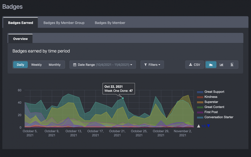Switch to Badges Earned tab
Viewport: 251px width, 157px height.
(21, 23)
